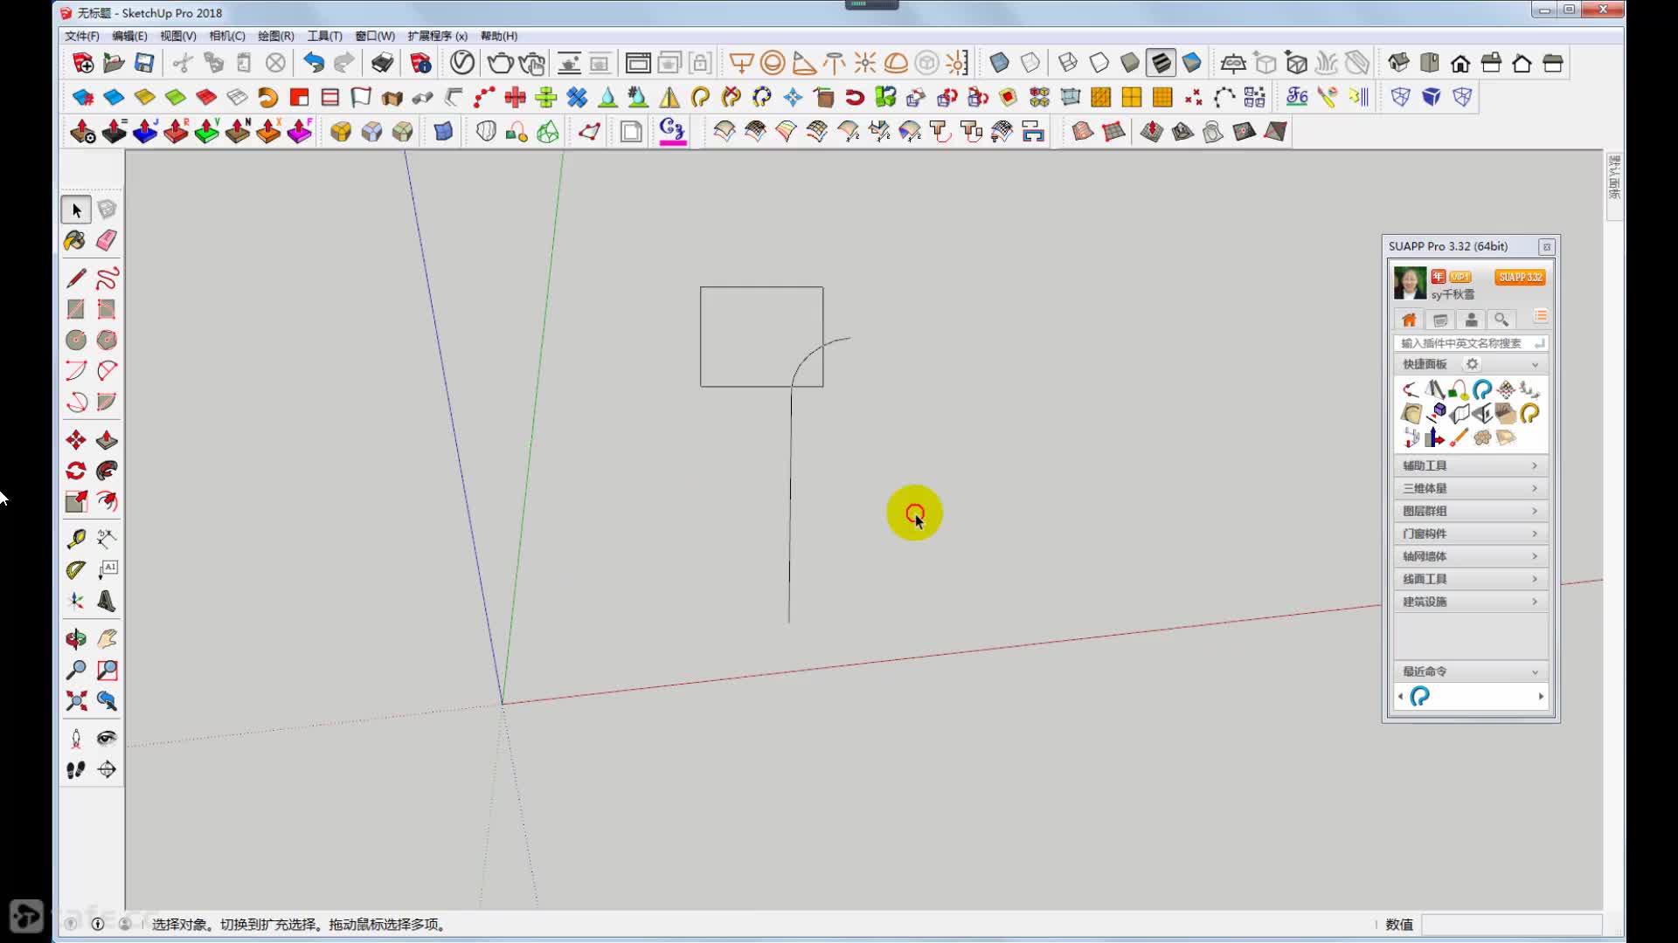Expand the 轴网墙体 section
The width and height of the screenshot is (1678, 943).
click(1471, 556)
